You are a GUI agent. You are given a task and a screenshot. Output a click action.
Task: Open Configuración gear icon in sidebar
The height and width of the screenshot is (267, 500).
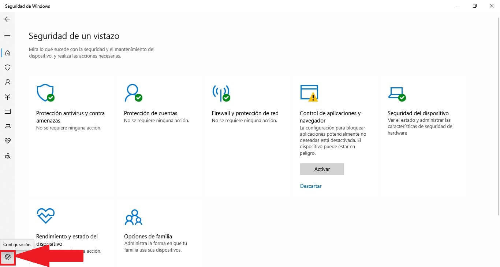[x=8, y=257]
